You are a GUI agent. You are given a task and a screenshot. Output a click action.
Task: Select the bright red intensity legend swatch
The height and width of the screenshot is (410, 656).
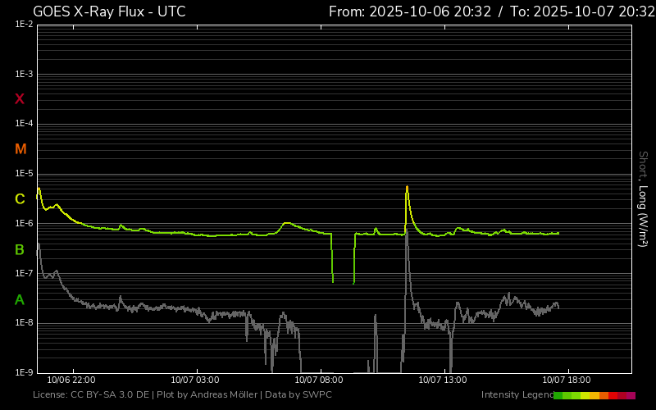pyautogui.click(x=613, y=395)
